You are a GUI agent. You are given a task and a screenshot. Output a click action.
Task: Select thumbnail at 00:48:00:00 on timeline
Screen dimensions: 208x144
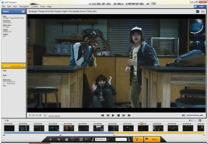click(x=188, y=128)
